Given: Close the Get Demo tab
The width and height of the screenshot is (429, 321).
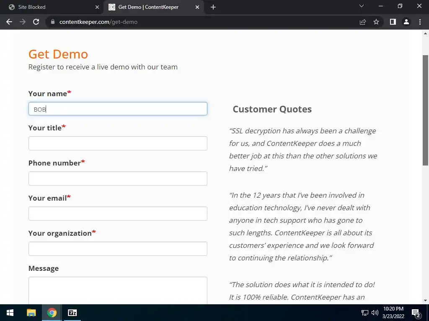Looking at the screenshot, I should (x=197, y=7).
